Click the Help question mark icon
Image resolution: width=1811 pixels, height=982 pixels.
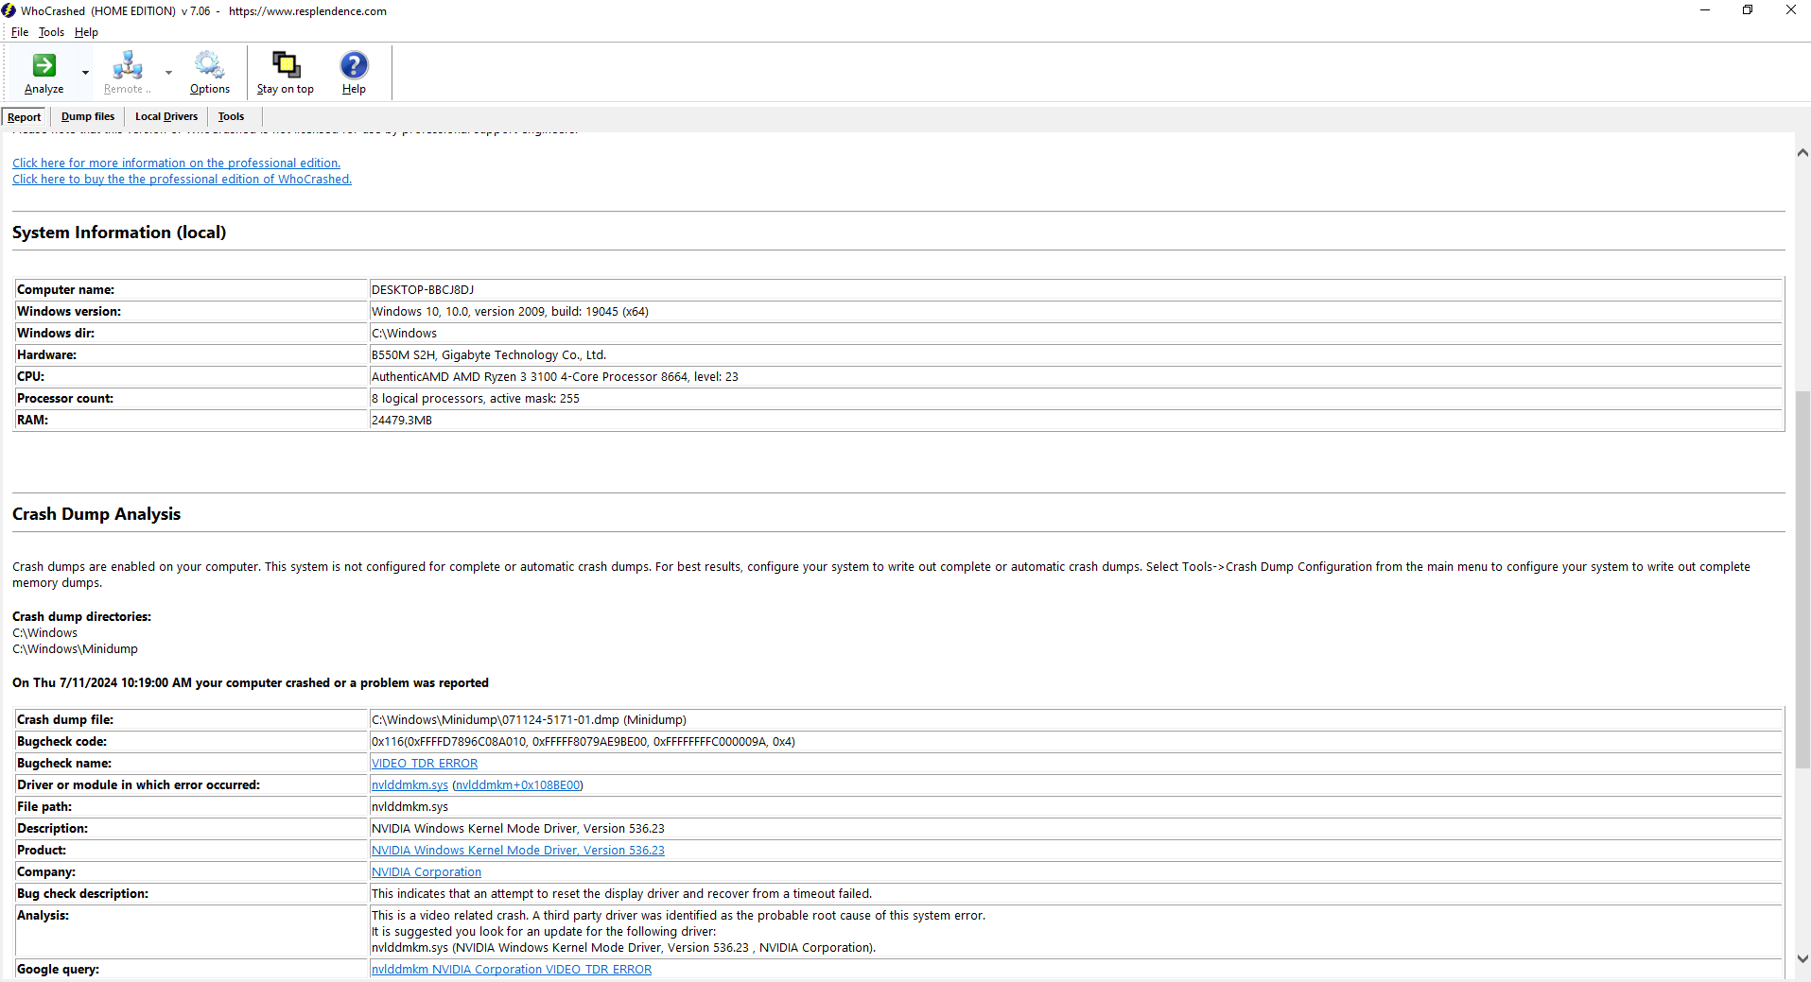click(x=354, y=73)
